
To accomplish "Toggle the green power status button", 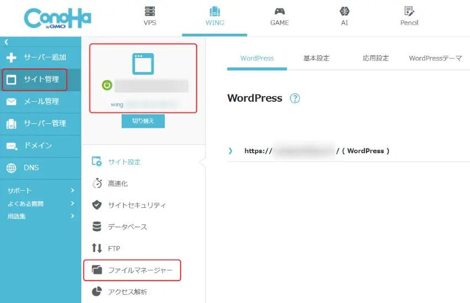I will pos(107,85).
